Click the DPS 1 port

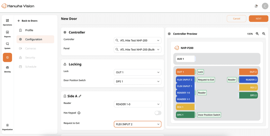click(185, 115)
